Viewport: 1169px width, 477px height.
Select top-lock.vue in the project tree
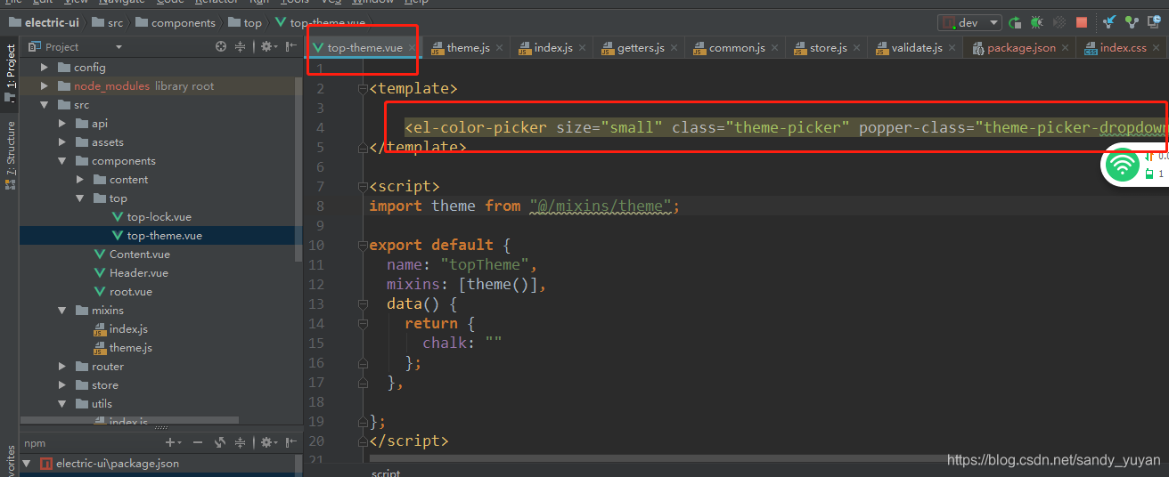(159, 217)
